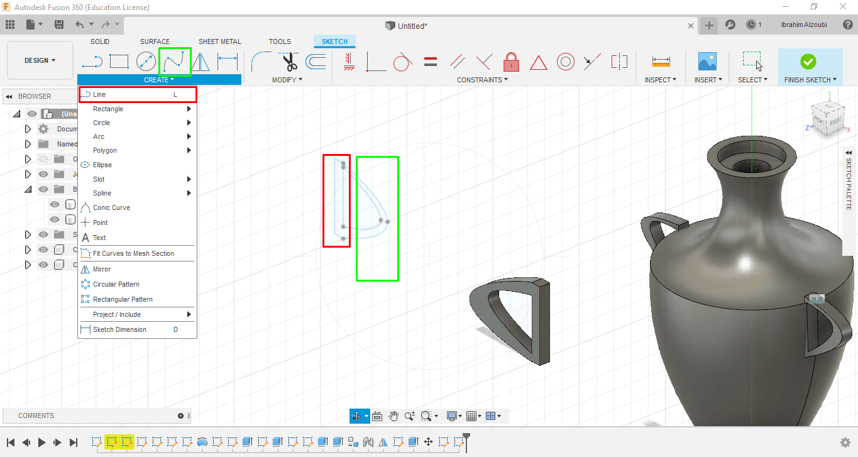Toggle visibility of the Bodies folder
Viewport: 858px width, 457px height.
pyautogui.click(x=43, y=189)
